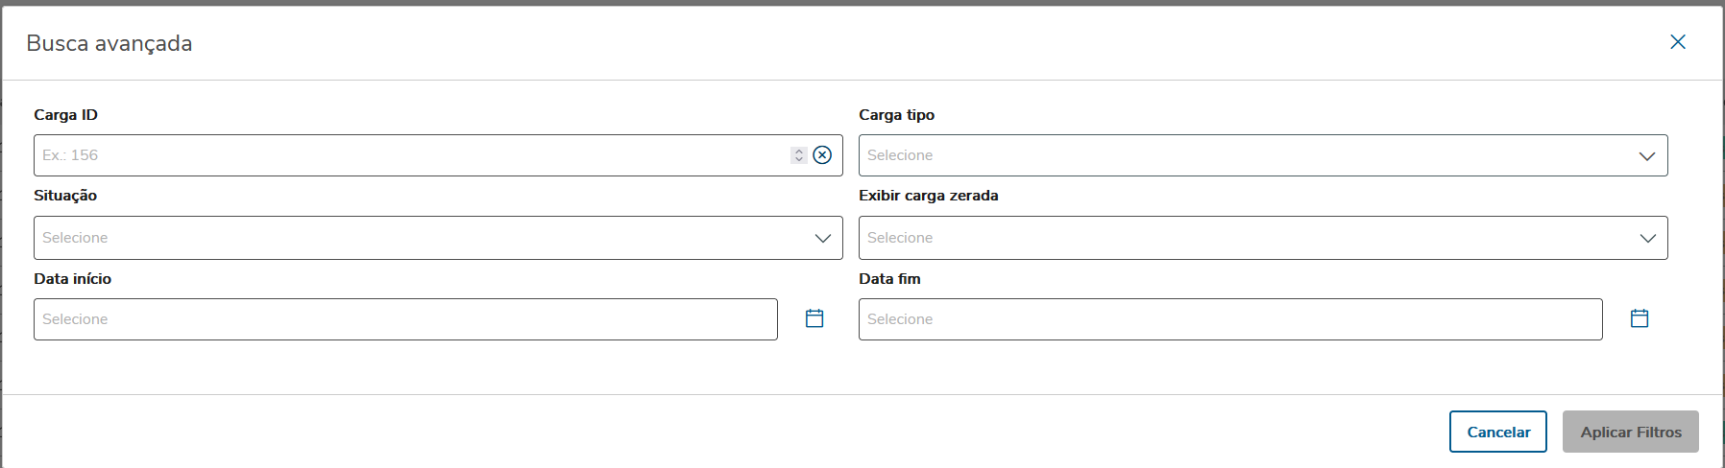Focus the Carga ID input field
The image size is (1725, 468).
(403, 155)
